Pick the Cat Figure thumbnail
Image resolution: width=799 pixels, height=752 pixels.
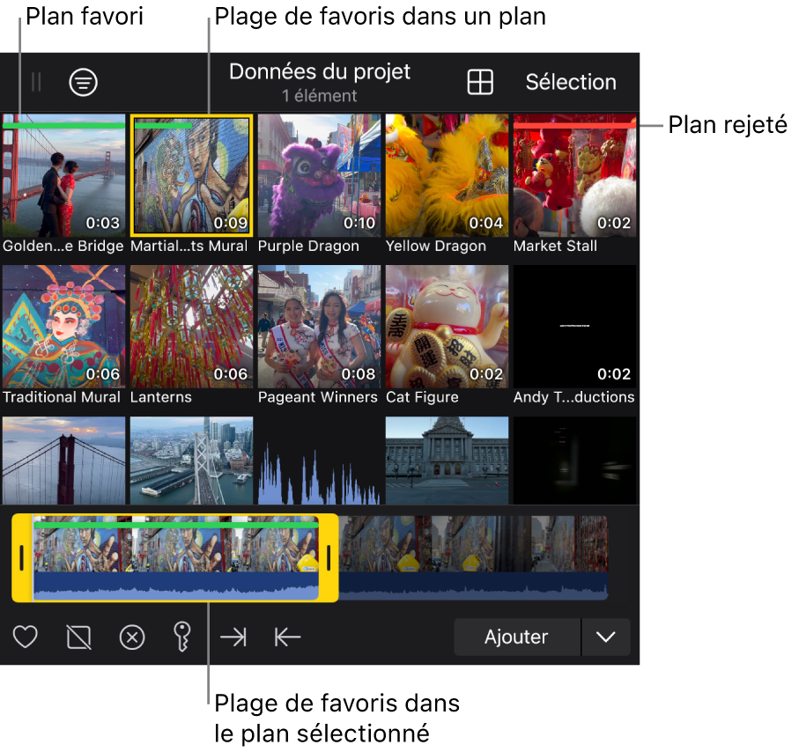click(x=447, y=327)
